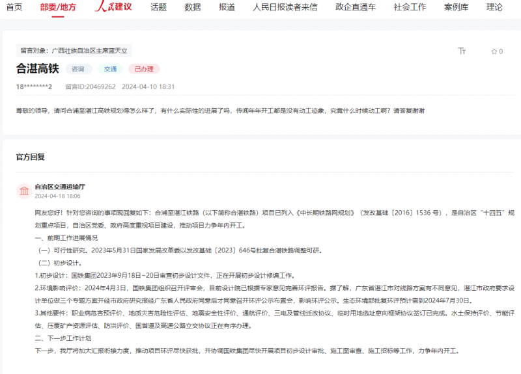Go to the 数据 section
Viewport: 521px width, 374px height.
tap(193, 7)
